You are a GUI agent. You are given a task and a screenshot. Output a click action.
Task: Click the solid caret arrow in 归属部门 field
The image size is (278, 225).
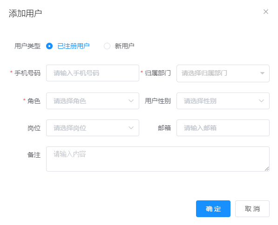pos(262,73)
